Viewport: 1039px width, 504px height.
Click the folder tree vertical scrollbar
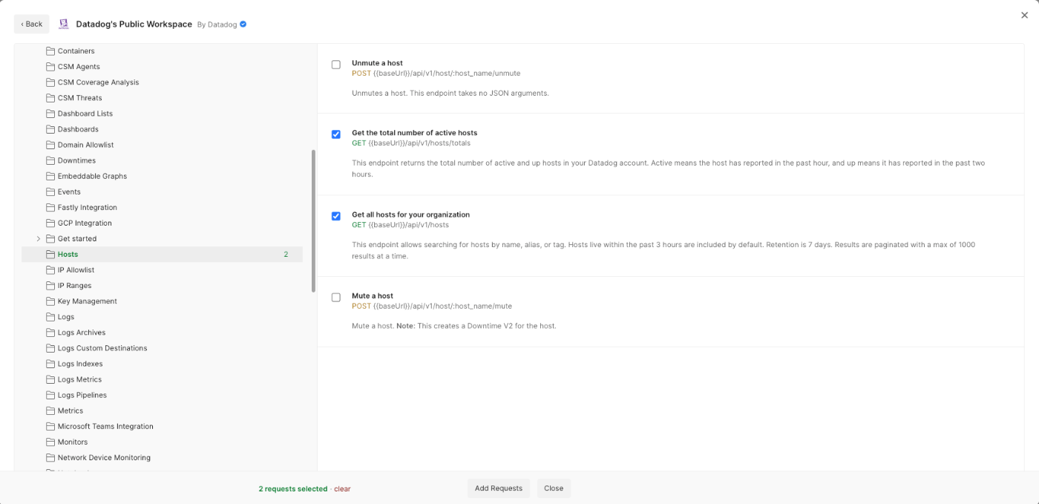313,220
